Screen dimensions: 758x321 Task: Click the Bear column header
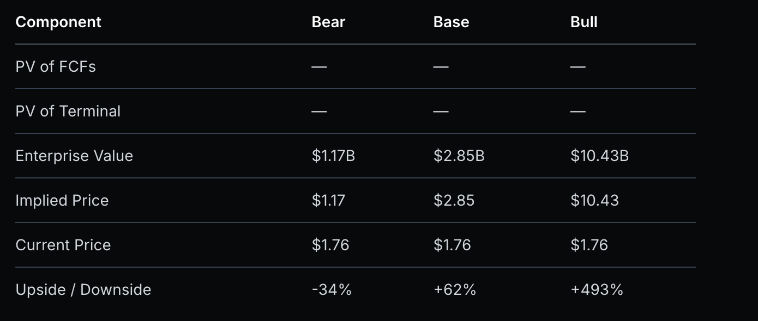[x=328, y=22]
